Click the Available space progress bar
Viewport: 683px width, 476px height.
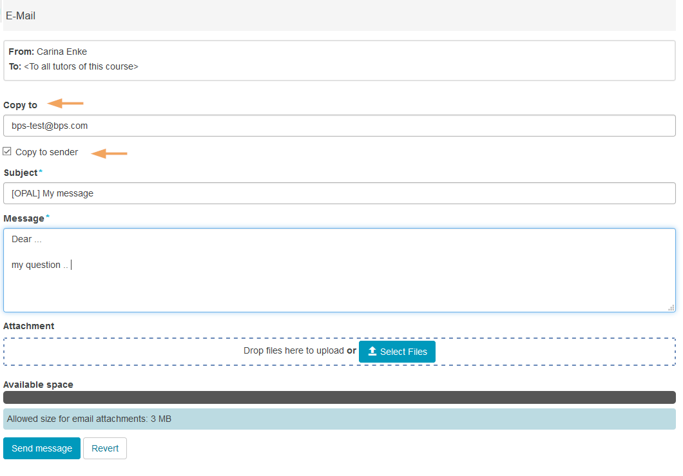[x=339, y=397]
